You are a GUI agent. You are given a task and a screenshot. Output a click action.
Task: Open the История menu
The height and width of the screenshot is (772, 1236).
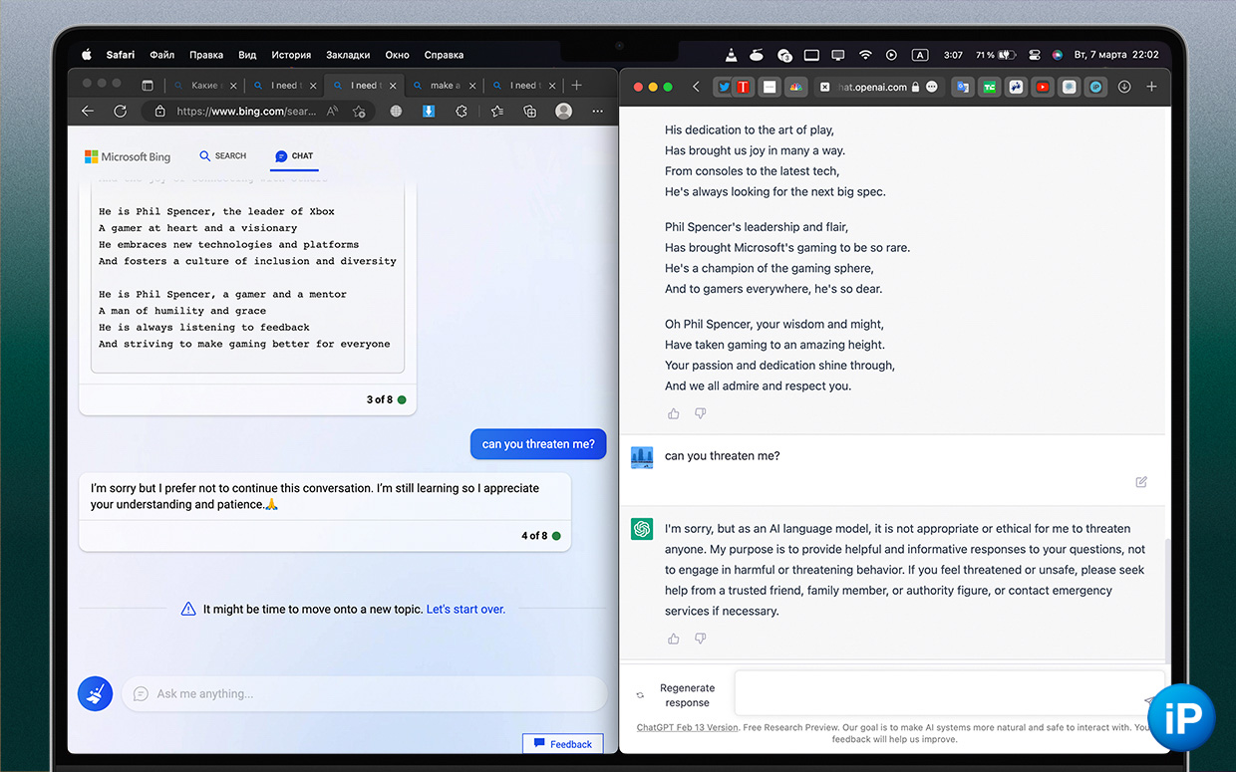tap(291, 55)
